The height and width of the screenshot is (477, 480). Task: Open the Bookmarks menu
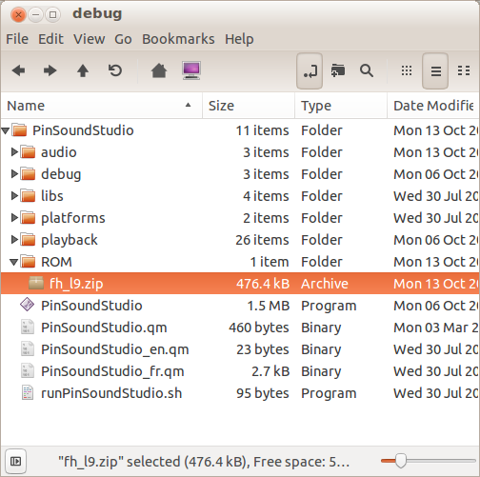(x=178, y=39)
